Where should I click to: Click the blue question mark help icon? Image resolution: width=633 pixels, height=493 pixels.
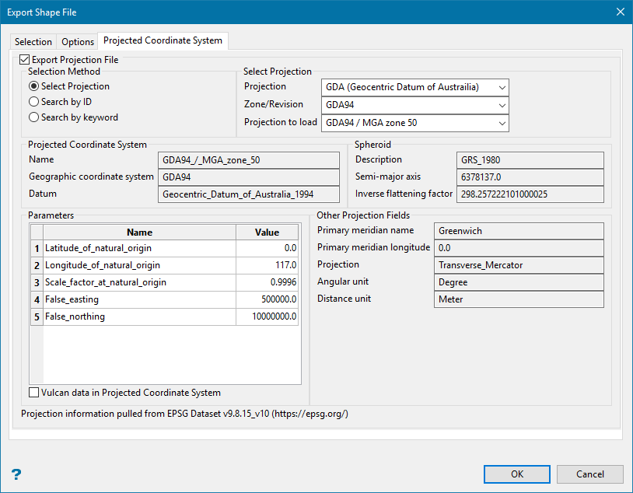click(16, 474)
